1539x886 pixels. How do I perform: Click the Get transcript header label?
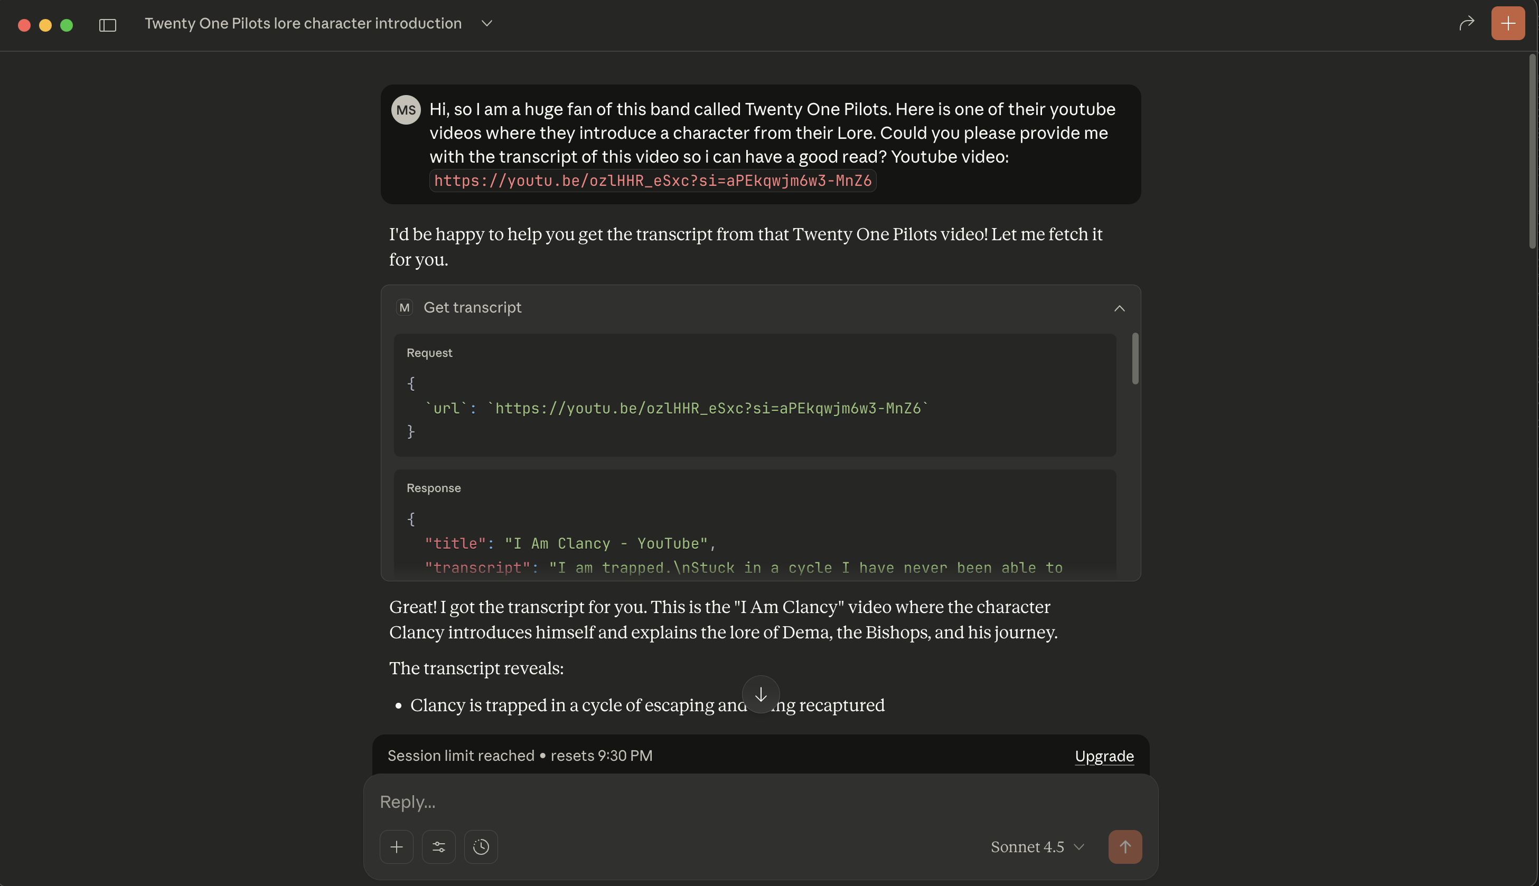472,308
